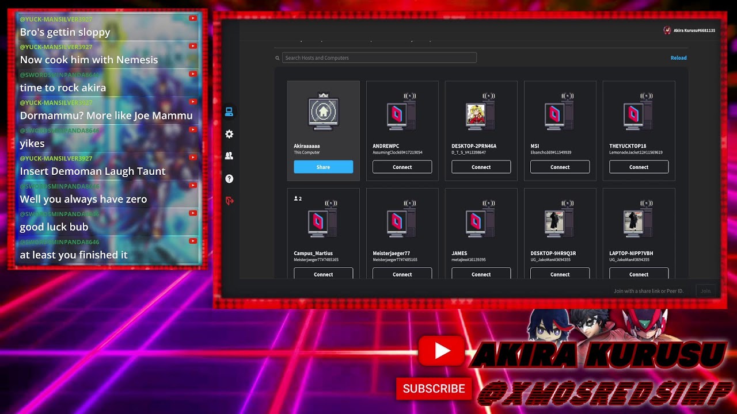The image size is (737, 414).
Task: Focus the Search Hosts and Computers field
Action: pos(379,58)
